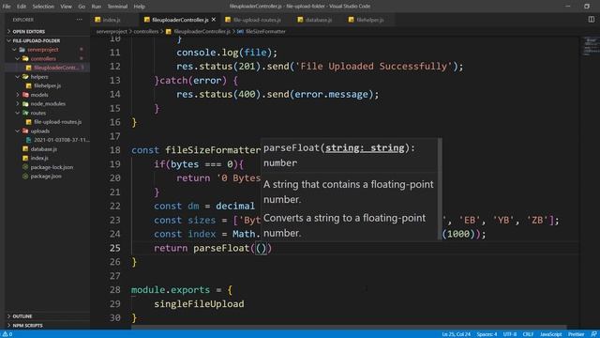The image size is (600, 338).
Task: Click controllers in the breadcrumb
Action: coord(146,31)
